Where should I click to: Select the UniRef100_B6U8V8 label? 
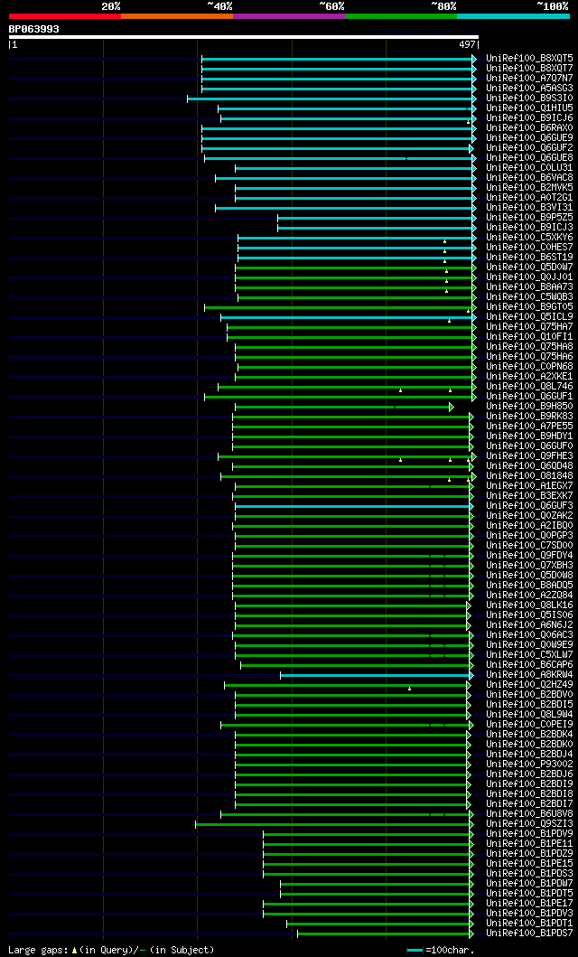tap(530, 814)
